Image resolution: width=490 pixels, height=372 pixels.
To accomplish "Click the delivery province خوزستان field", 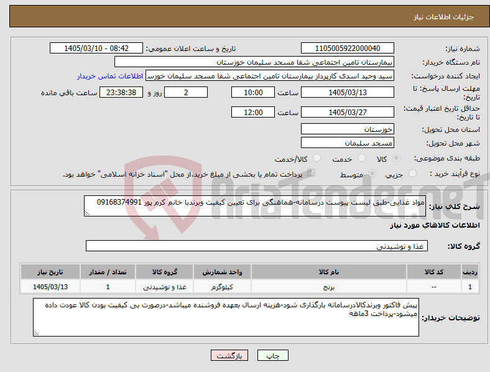I will (348, 129).
